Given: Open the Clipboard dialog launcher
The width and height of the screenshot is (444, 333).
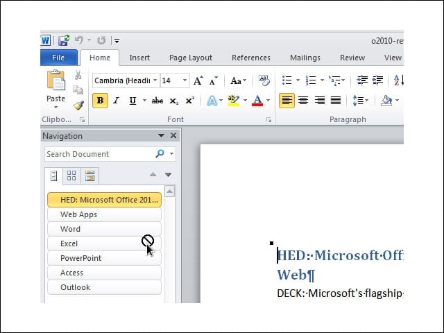Looking at the screenshot, I should [82, 120].
